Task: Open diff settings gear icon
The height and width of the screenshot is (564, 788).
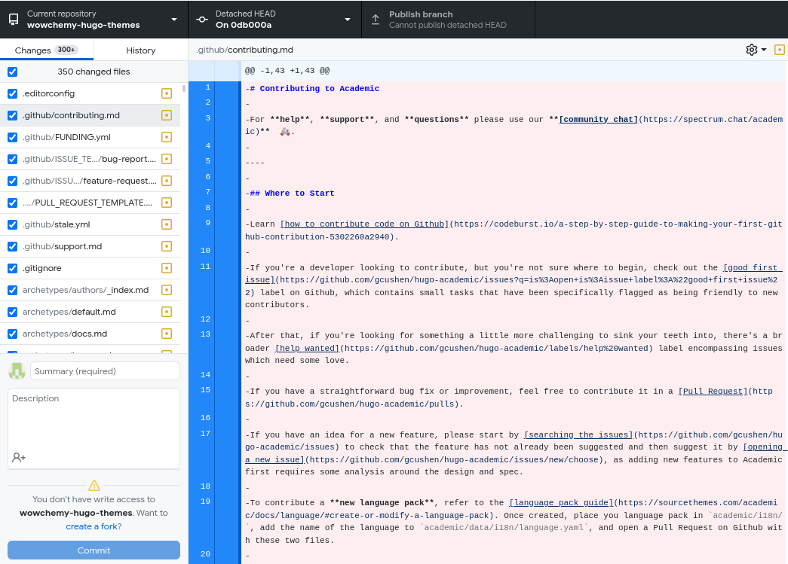Action: tap(751, 50)
